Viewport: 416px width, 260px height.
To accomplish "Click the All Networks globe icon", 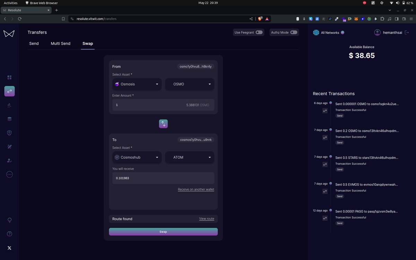I will pos(316,33).
